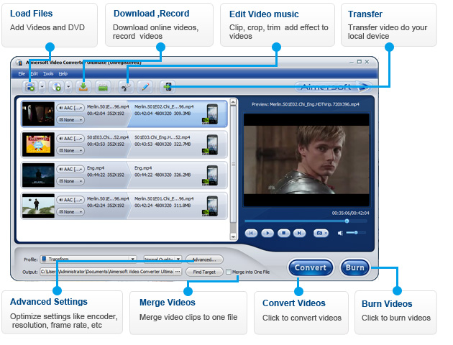Click output name Merlin.S01E01.Chi_E...96.mp4
This screenshot has height=345, width=453.
164,198
